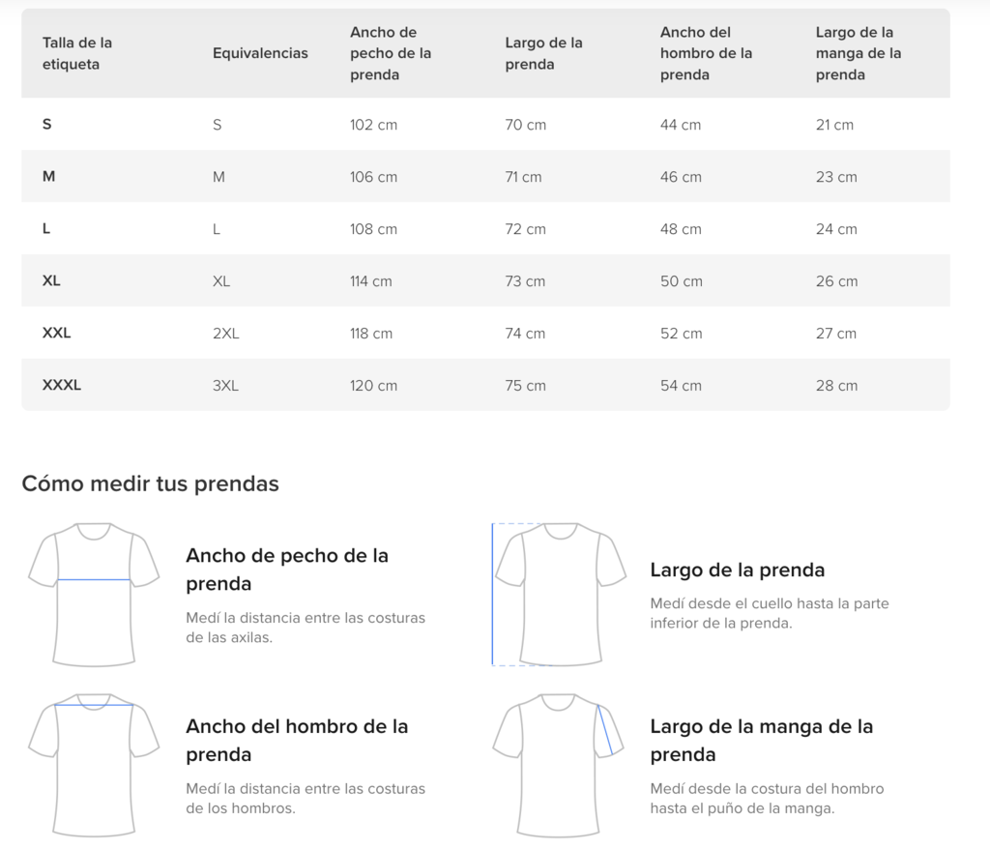This screenshot has height=849, width=990.
Task: Click the chest width t-shirt diagram
Action: pyautogui.click(x=94, y=595)
